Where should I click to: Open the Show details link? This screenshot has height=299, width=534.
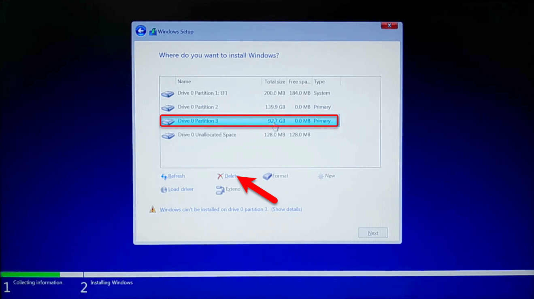pyautogui.click(x=287, y=209)
